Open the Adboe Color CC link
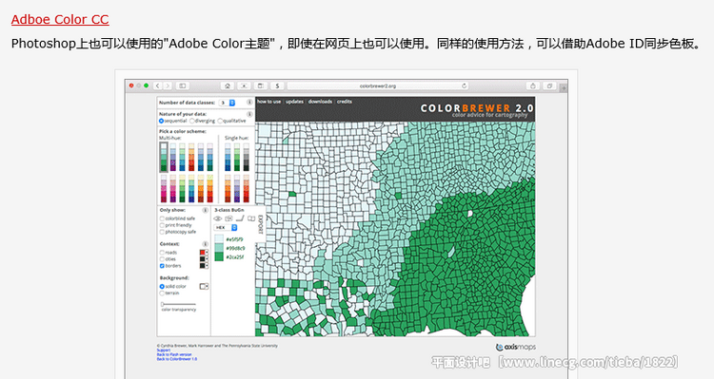This screenshot has width=714, height=379. tap(60, 20)
